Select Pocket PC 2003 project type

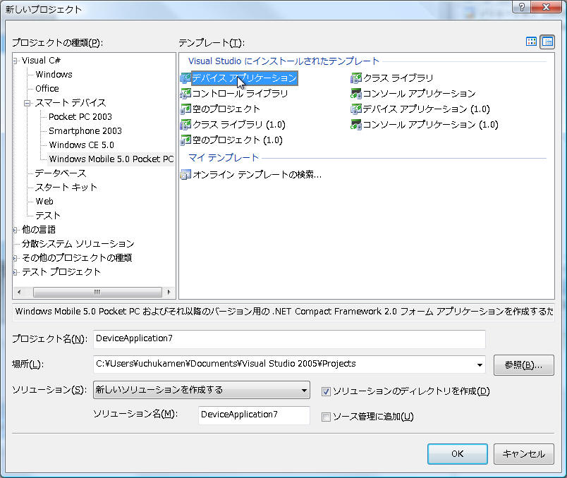[80, 117]
